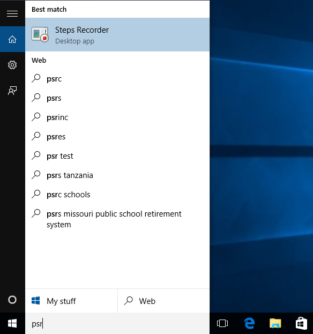
Task: Open the Store app on taskbar
Action: click(x=301, y=323)
